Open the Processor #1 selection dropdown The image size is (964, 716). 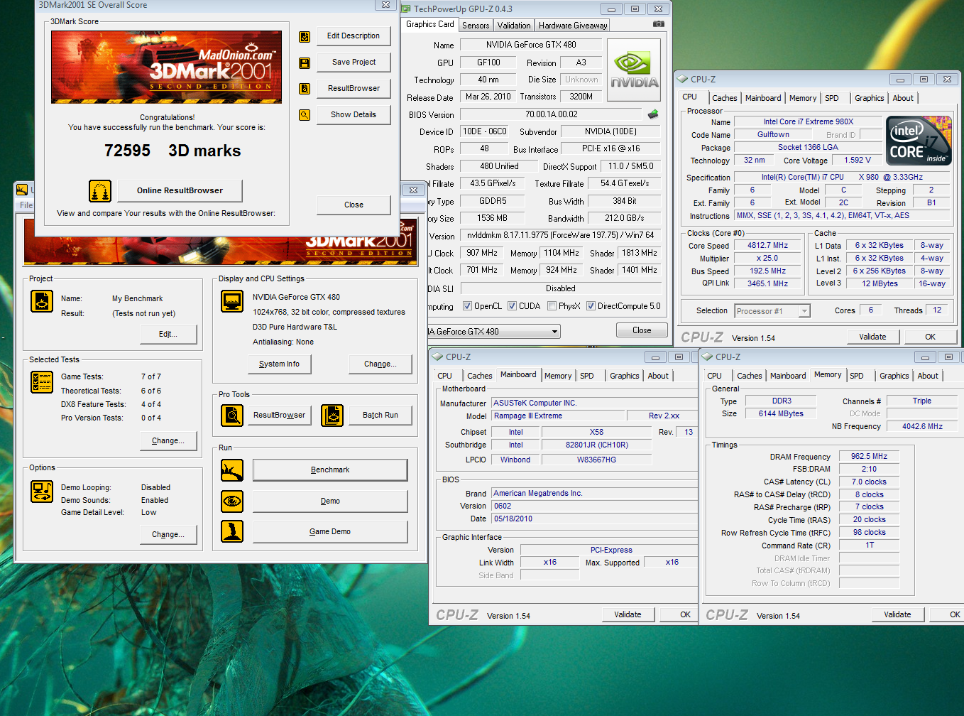[x=804, y=311]
